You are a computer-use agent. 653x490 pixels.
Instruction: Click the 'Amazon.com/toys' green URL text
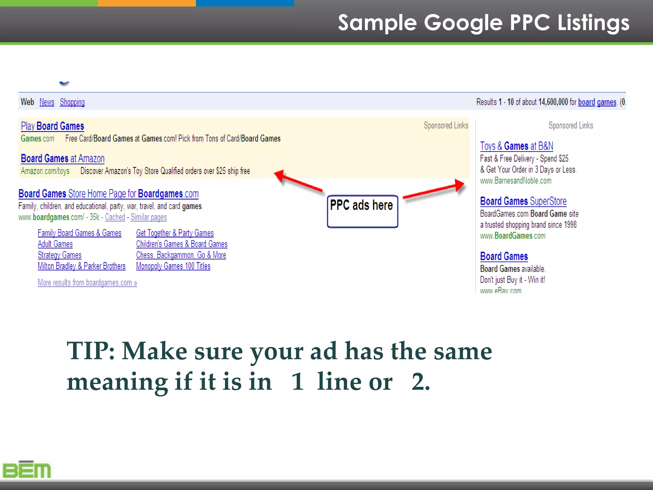(x=45, y=171)
